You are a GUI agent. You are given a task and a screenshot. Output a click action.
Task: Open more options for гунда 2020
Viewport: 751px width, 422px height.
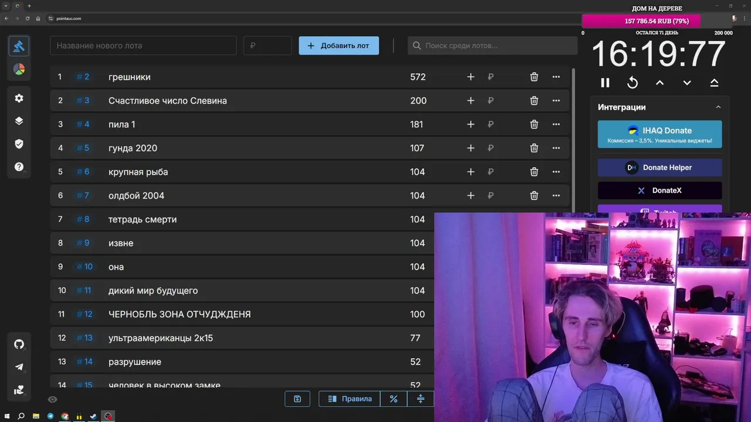(x=556, y=148)
